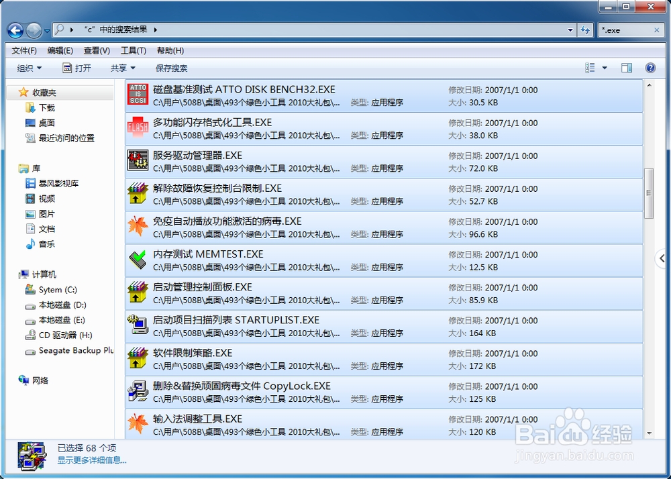
Task: Open the 编辑(E) menu
Action: (60, 50)
